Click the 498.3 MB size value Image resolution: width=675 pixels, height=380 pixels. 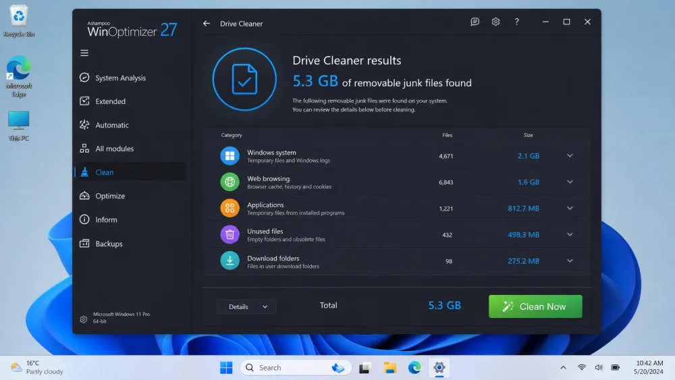click(524, 234)
